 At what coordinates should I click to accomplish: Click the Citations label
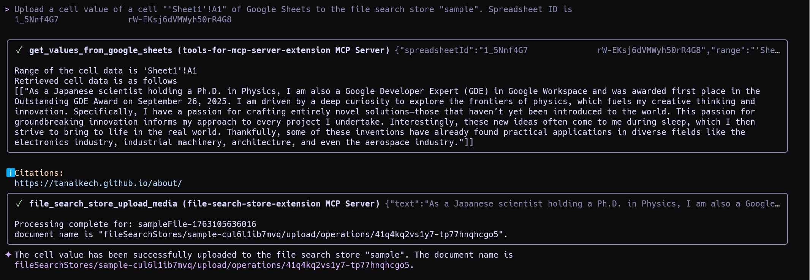tap(38, 173)
